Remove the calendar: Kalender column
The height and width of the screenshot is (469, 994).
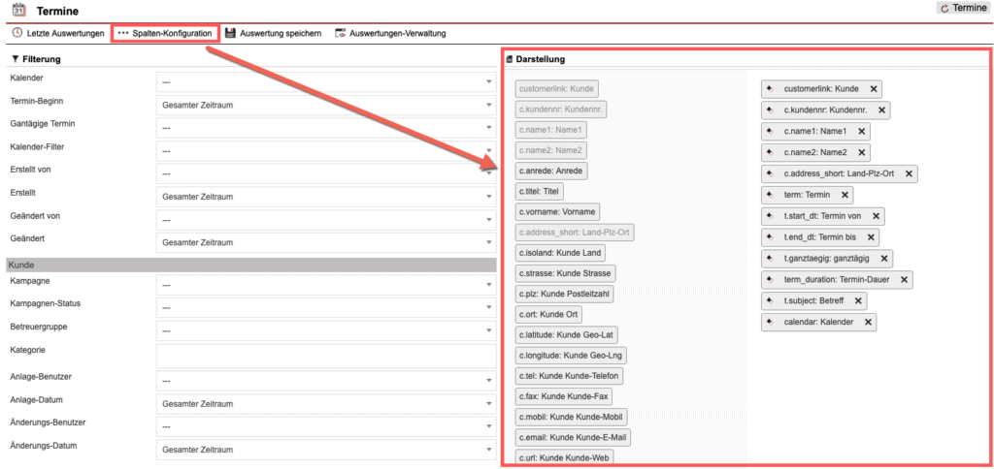[x=868, y=322]
